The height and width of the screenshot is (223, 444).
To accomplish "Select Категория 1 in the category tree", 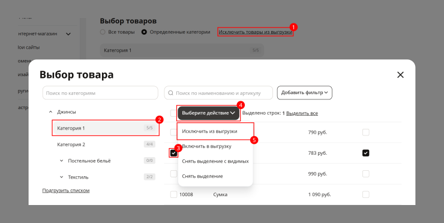I will [x=106, y=128].
